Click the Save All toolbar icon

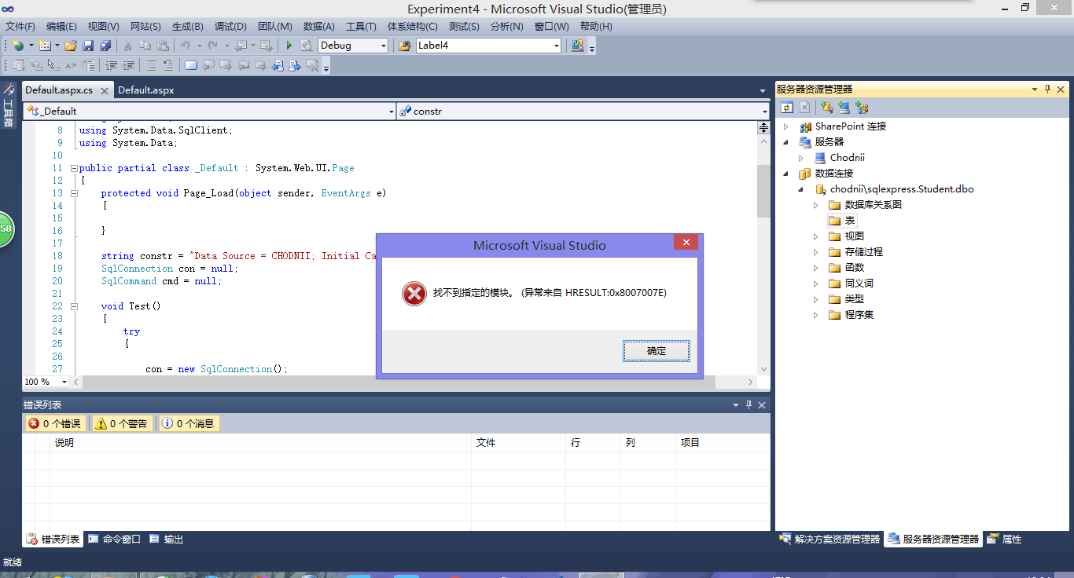pos(105,46)
